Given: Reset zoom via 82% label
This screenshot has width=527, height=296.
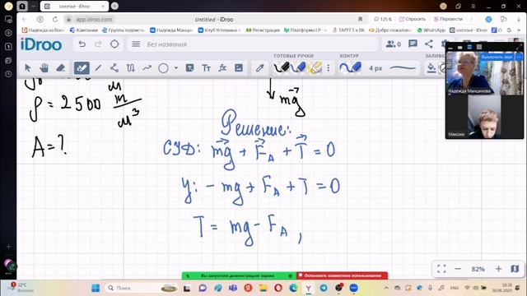Looking at the screenshot, I should [478, 269].
